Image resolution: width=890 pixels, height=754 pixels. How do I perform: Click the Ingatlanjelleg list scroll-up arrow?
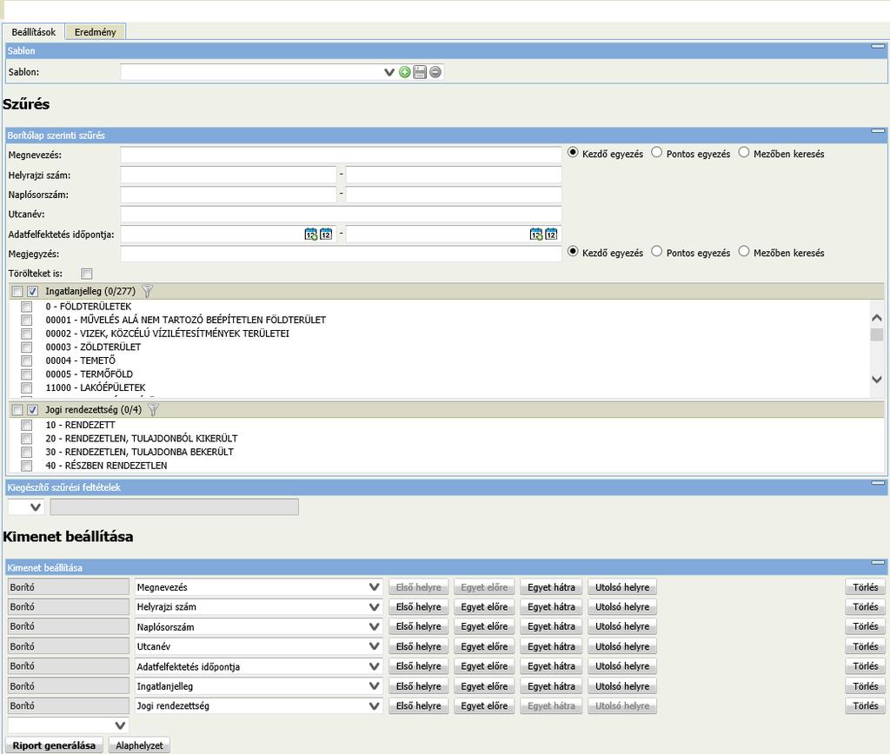coord(877,318)
